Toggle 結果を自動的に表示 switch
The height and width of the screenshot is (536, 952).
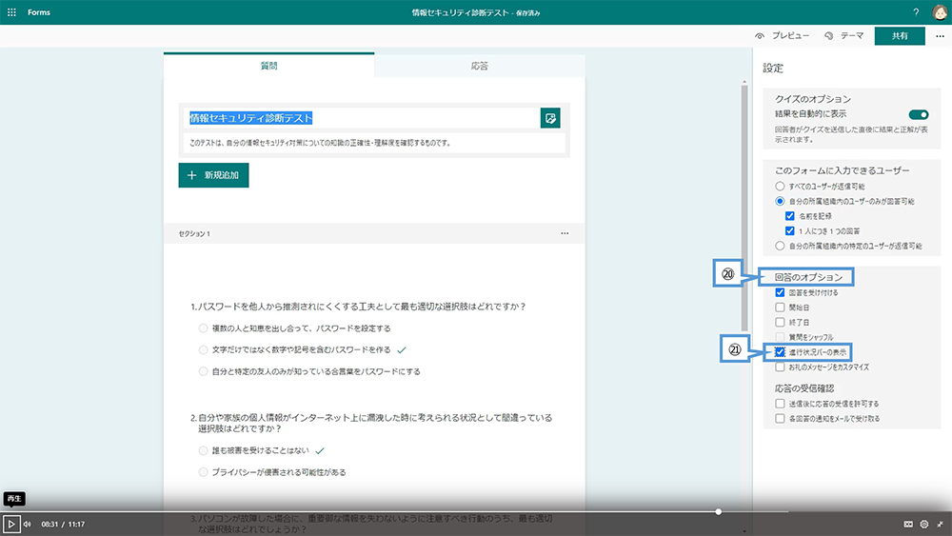tap(919, 114)
